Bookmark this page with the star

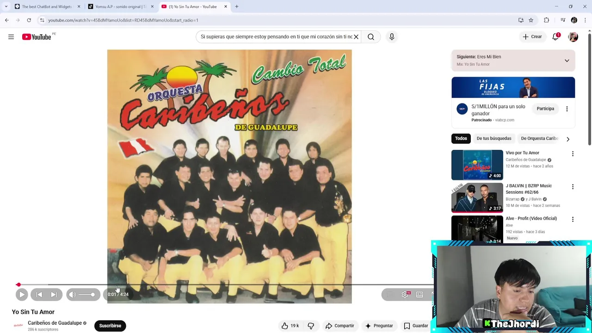[531, 20]
